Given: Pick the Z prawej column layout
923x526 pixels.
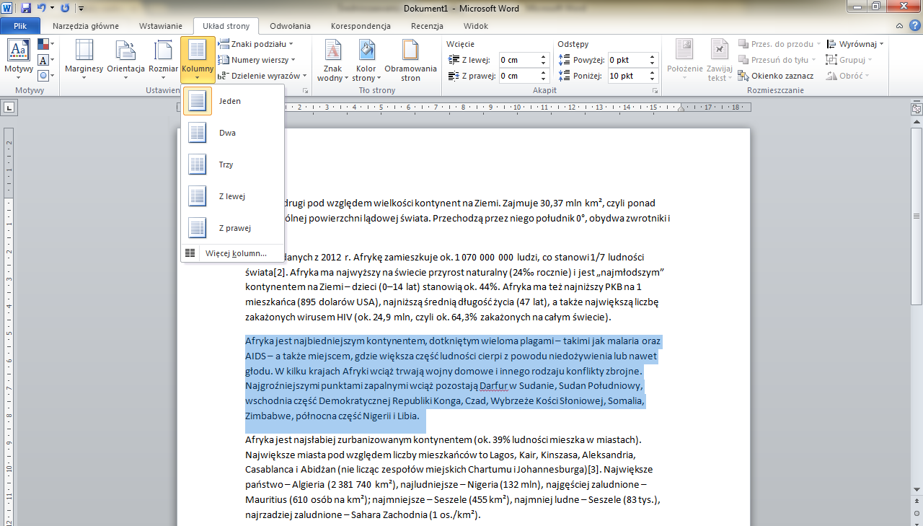Looking at the screenshot, I should [x=232, y=228].
